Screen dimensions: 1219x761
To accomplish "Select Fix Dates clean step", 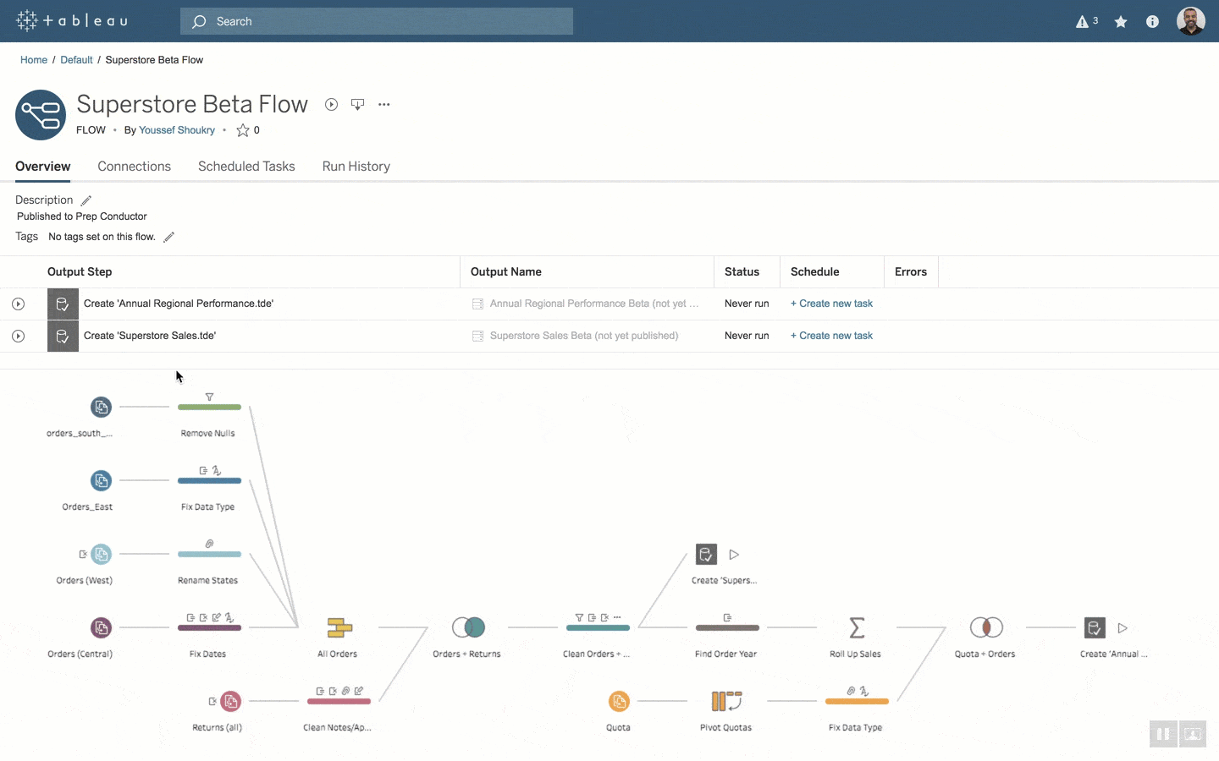I will pyautogui.click(x=209, y=627).
